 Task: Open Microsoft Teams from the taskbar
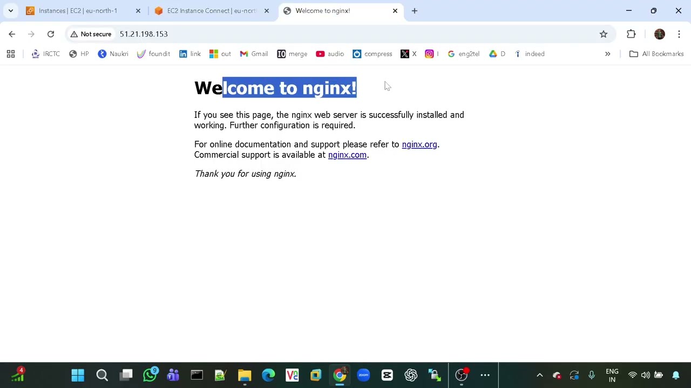click(x=173, y=375)
